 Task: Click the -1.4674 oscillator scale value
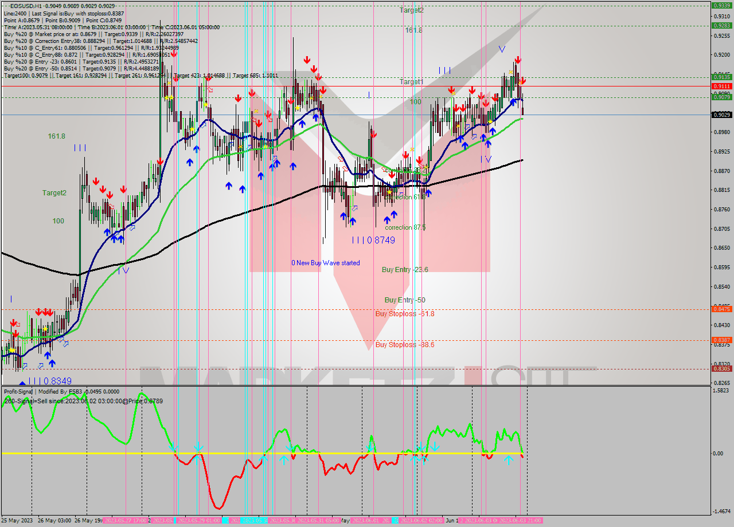(721, 511)
